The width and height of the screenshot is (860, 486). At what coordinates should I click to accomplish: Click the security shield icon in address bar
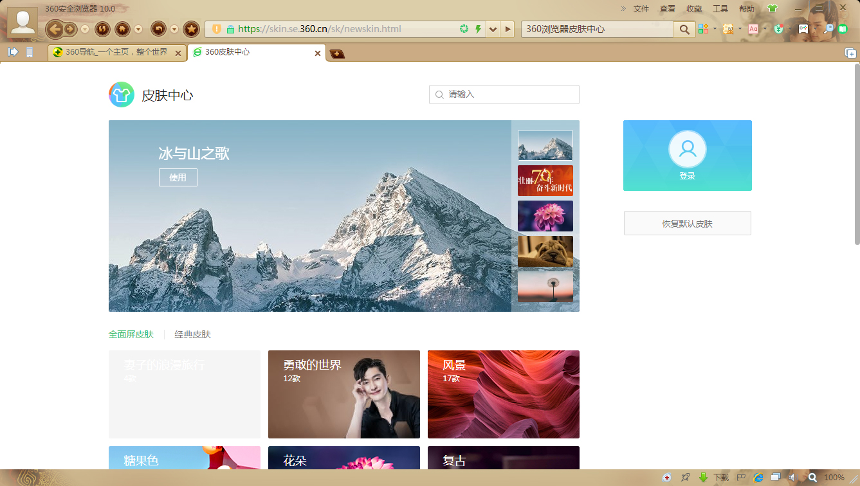(217, 29)
